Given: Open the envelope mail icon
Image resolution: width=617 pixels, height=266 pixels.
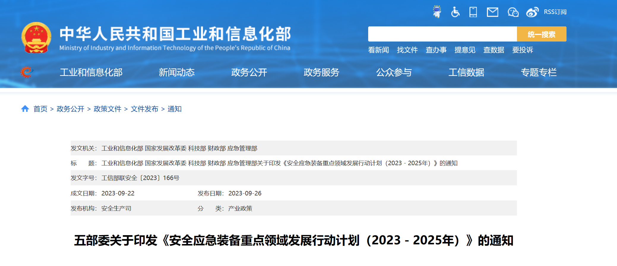Looking at the screenshot, I should point(492,12).
